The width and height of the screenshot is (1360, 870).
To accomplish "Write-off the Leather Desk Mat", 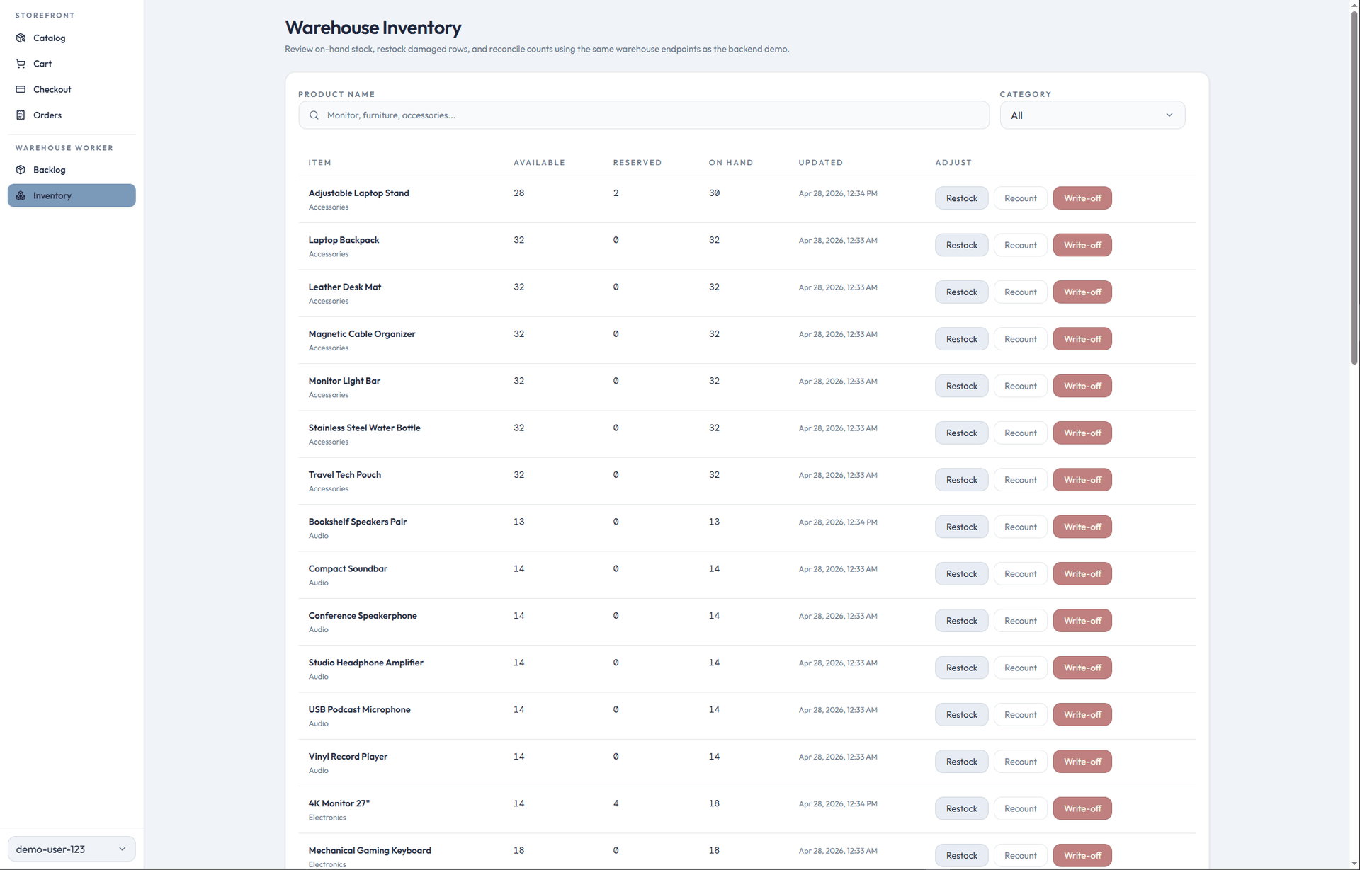I will [x=1082, y=292].
